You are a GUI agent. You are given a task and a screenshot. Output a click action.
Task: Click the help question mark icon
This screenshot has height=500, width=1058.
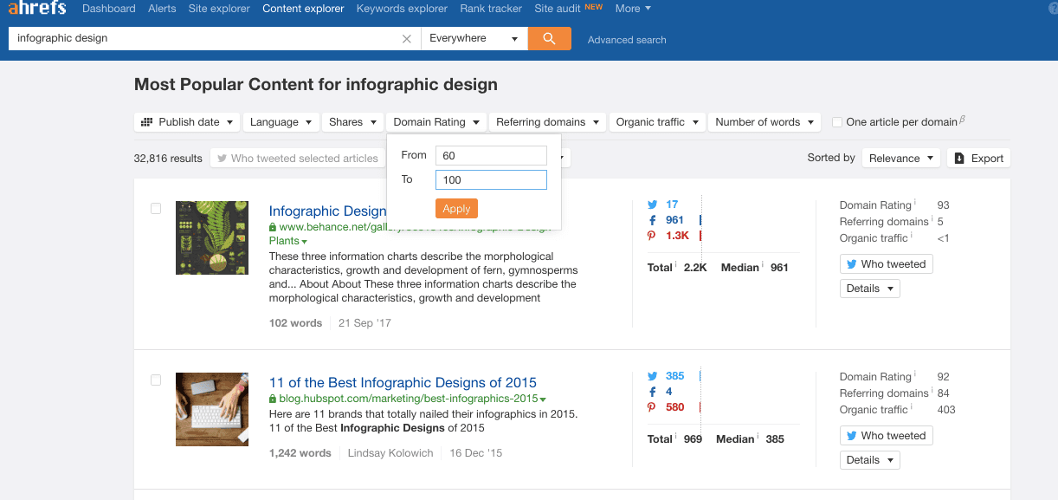click(x=1053, y=9)
